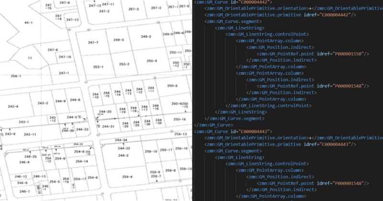The image size is (383, 201).
Task: Click parcel label 254-6
Action: point(92,177)
